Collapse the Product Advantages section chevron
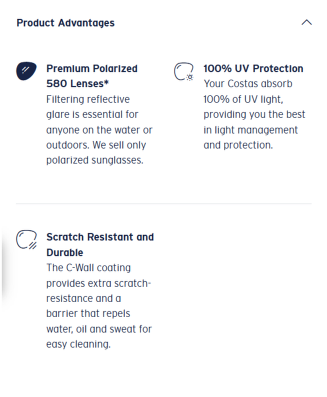This screenshot has height=397, width=327. (x=306, y=22)
